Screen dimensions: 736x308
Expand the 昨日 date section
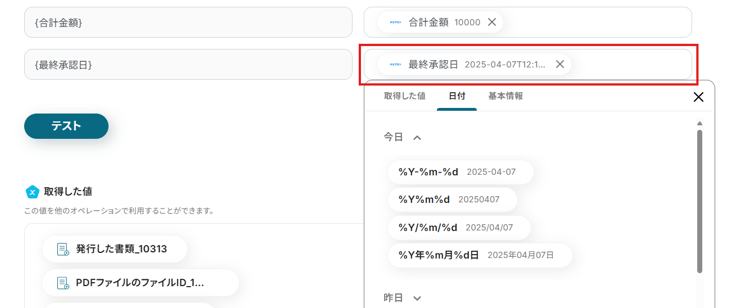pyautogui.click(x=417, y=298)
